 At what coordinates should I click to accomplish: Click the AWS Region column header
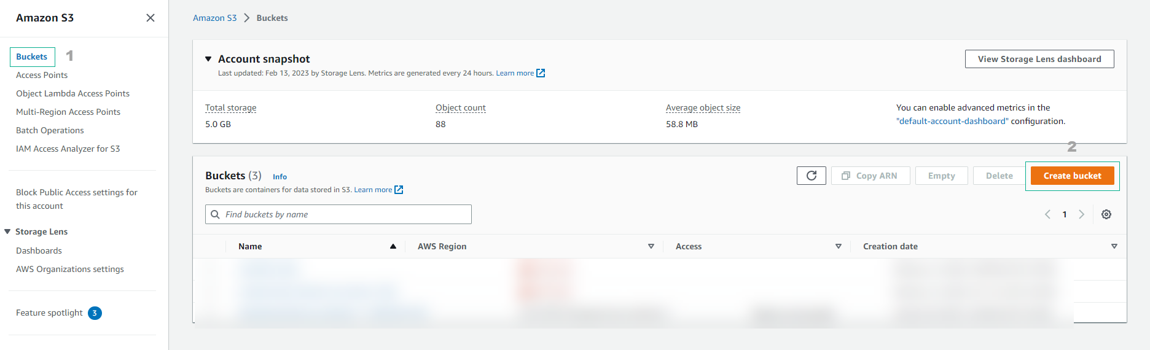point(442,246)
